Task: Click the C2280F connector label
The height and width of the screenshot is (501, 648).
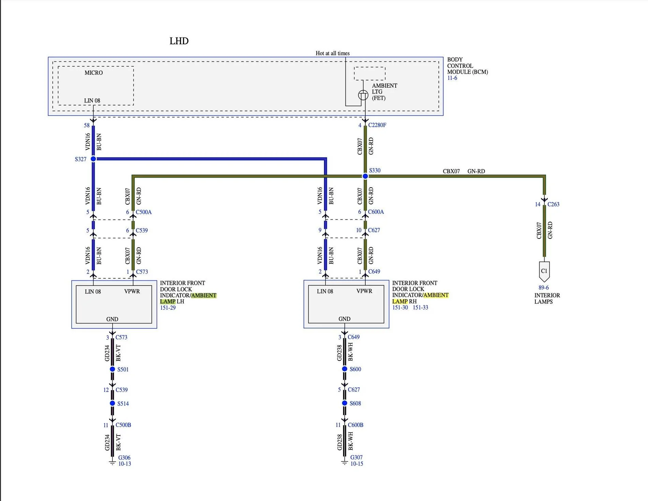Action: point(377,125)
